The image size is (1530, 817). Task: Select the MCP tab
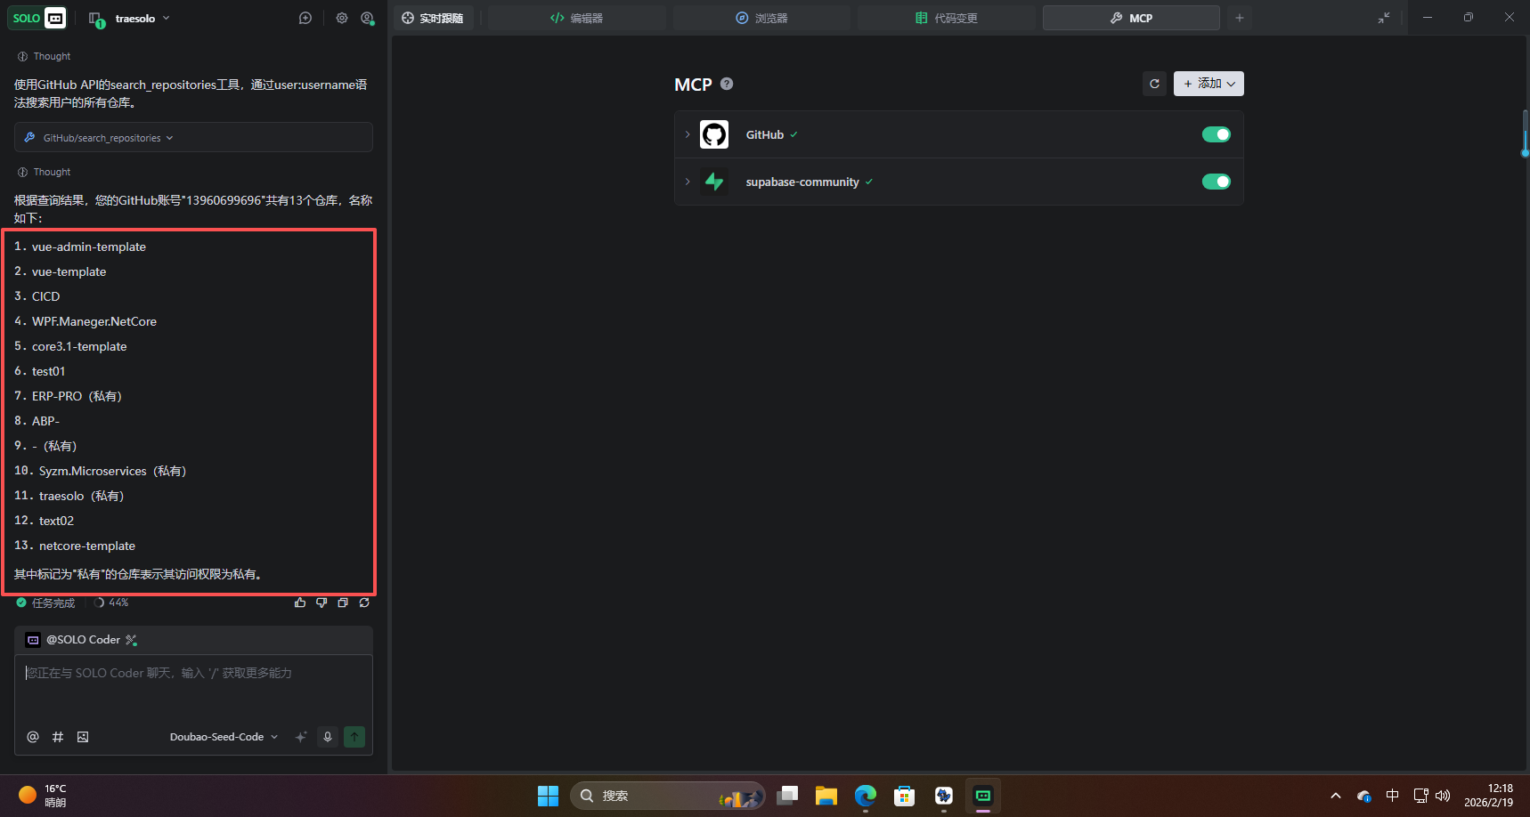1131,18
